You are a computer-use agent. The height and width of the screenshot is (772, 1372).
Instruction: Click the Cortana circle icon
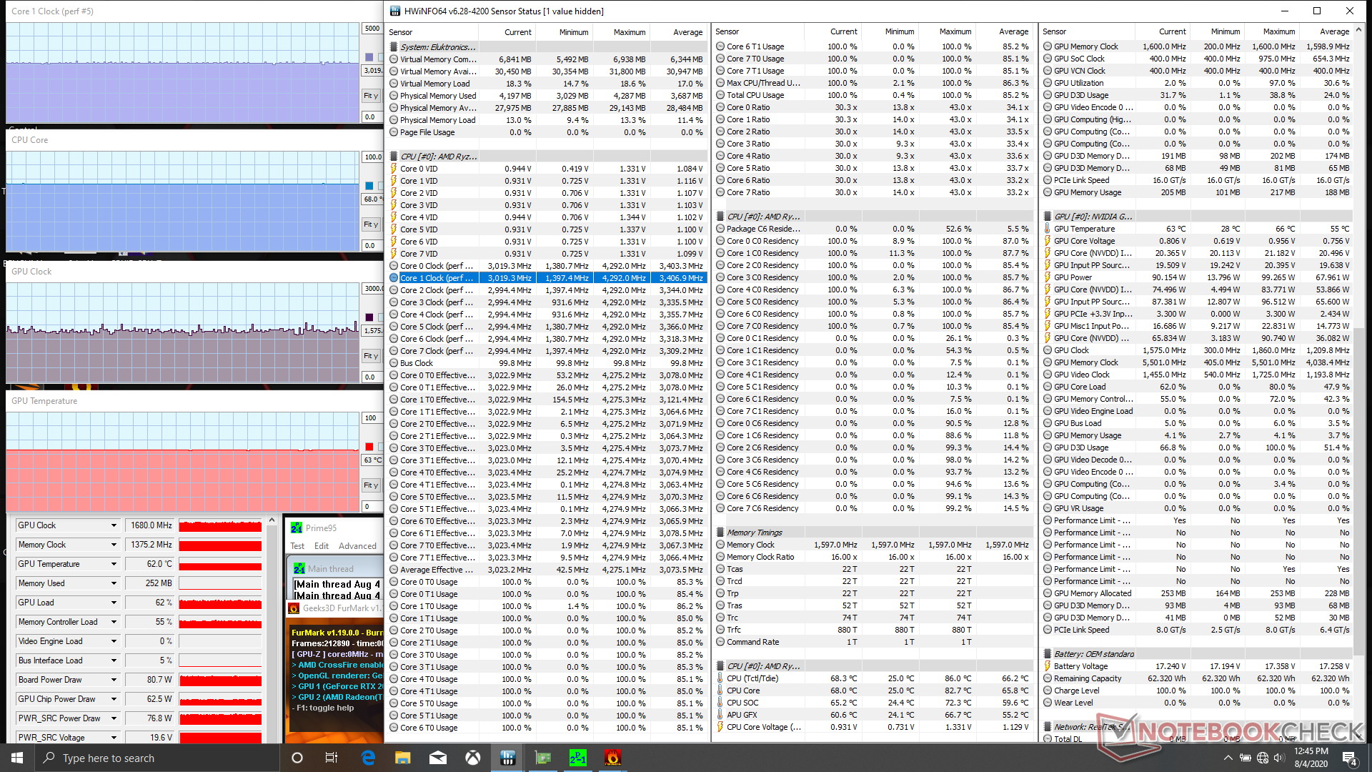[297, 758]
